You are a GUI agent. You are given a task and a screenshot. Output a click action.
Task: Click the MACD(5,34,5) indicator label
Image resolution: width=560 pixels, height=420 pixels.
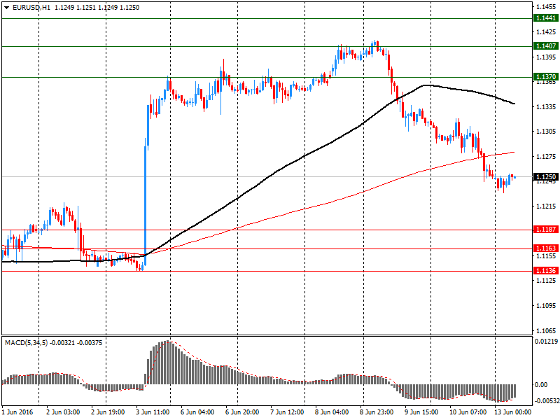[x=27, y=343]
